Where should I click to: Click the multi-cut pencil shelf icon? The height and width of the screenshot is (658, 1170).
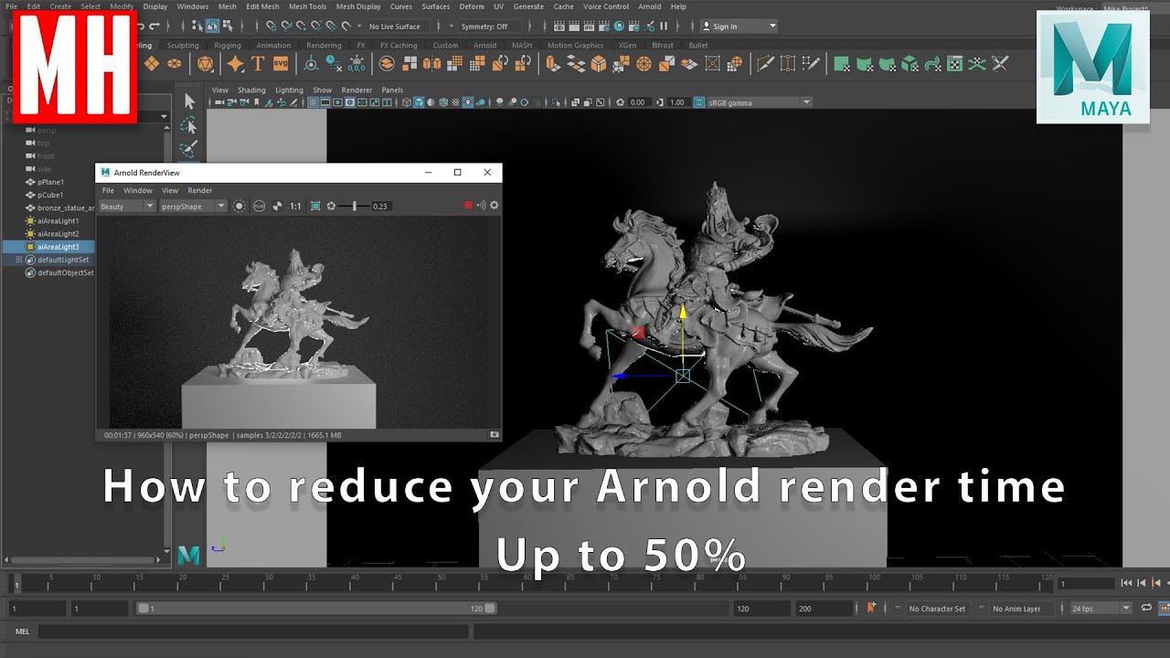tap(765, 63)
